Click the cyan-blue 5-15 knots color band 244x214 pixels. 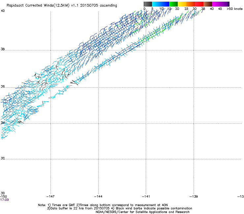161,4
